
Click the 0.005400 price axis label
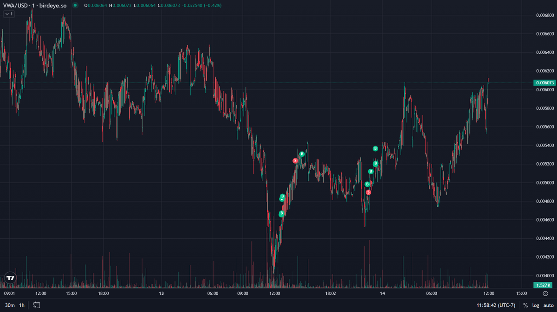[545, 145]
